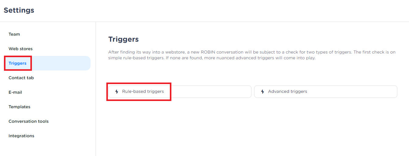
Task: Go to Web stores settings
Action: click(x=21, y=49)
